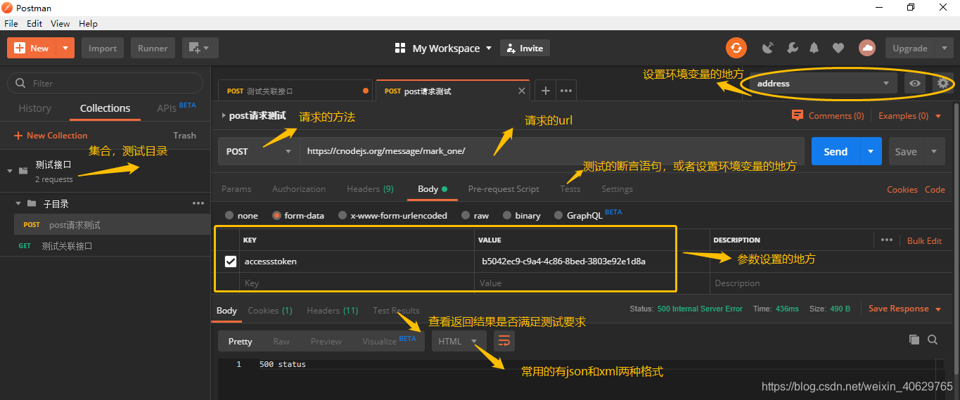Viewport: 960px width, 400px height.
Task: Open tab options ellipsis menu
Action: tap(566, 91)
